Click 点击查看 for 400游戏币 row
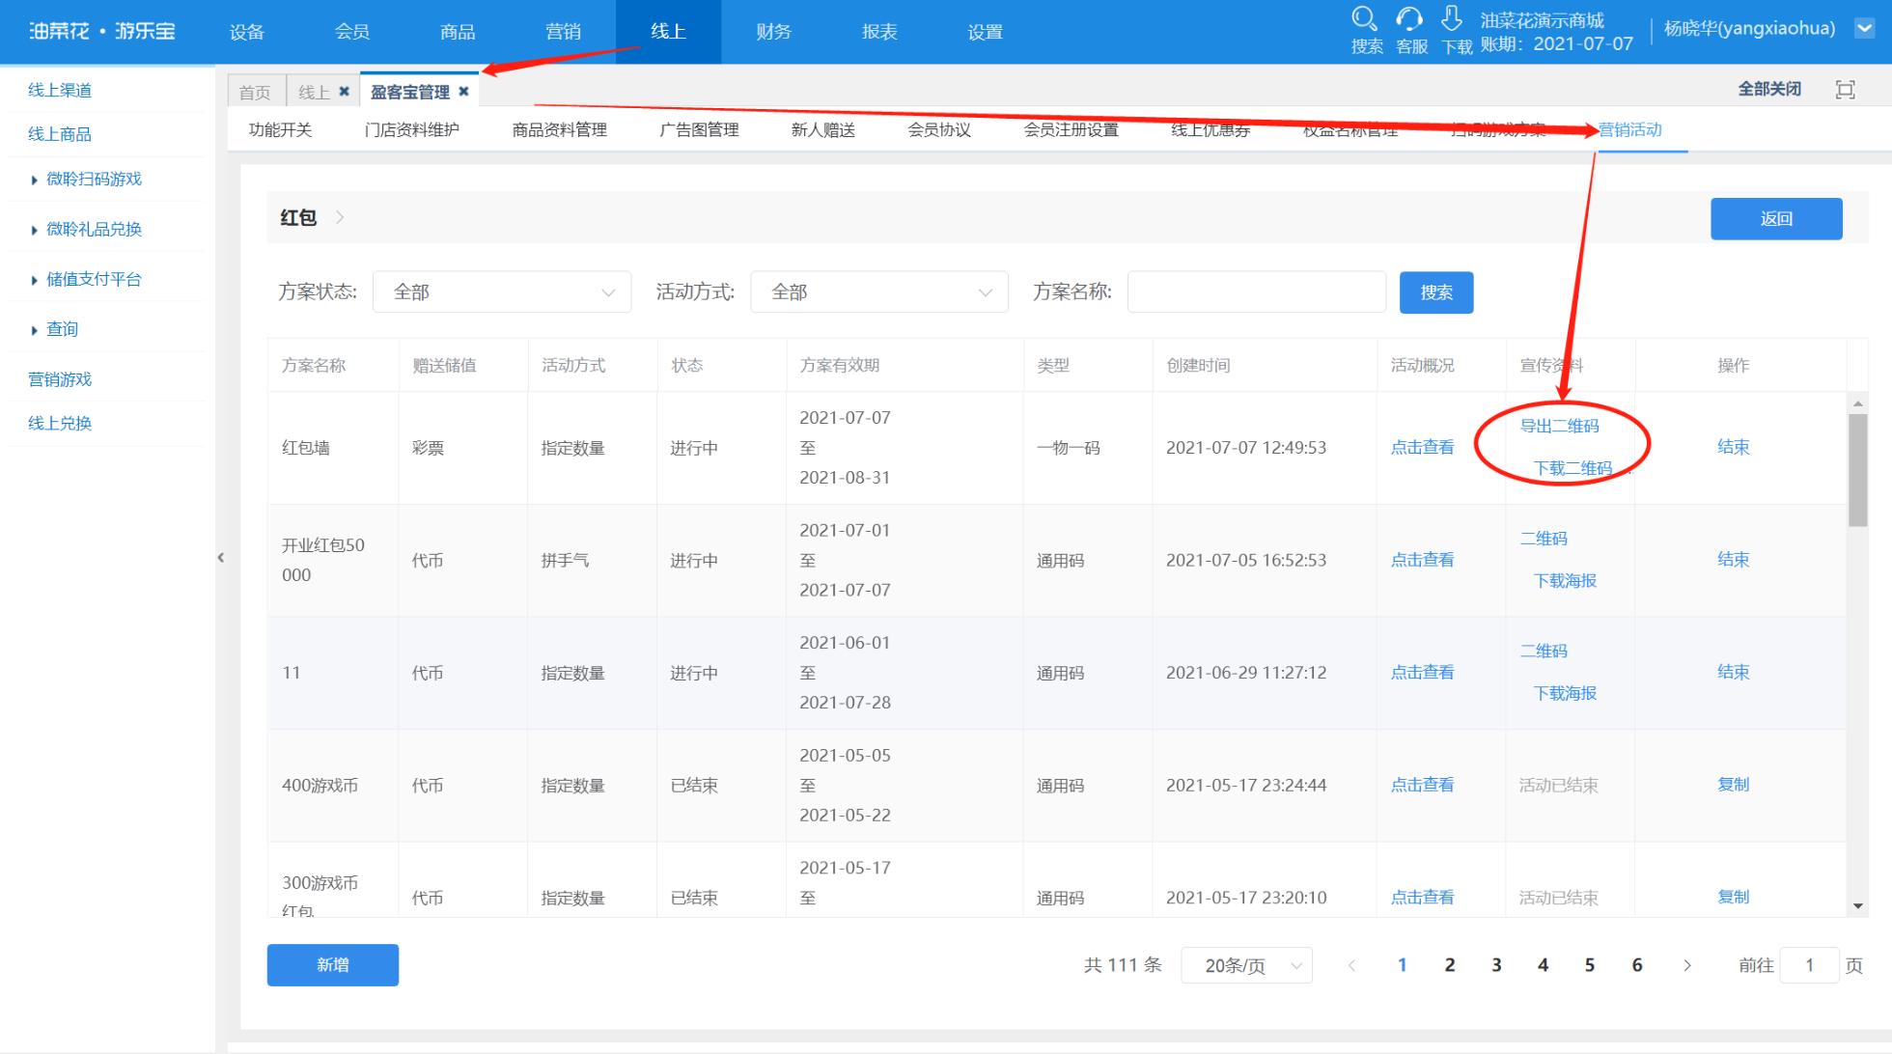The height and width of the screenshot is (1054, 1892). coord(1422,785)
